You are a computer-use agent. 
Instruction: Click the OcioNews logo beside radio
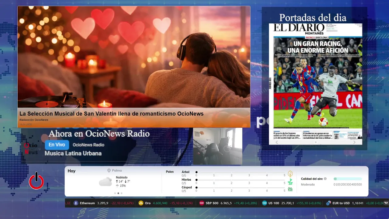[32, 148]
